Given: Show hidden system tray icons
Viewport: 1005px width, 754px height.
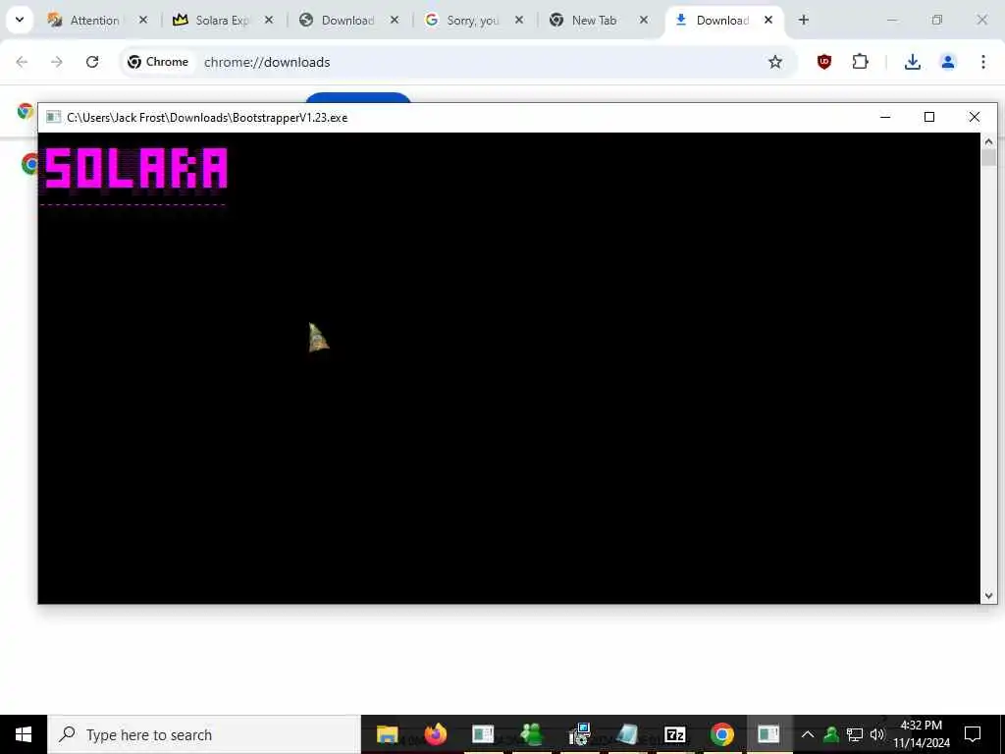Looking at the screenshot, I should tap(808, 734).
